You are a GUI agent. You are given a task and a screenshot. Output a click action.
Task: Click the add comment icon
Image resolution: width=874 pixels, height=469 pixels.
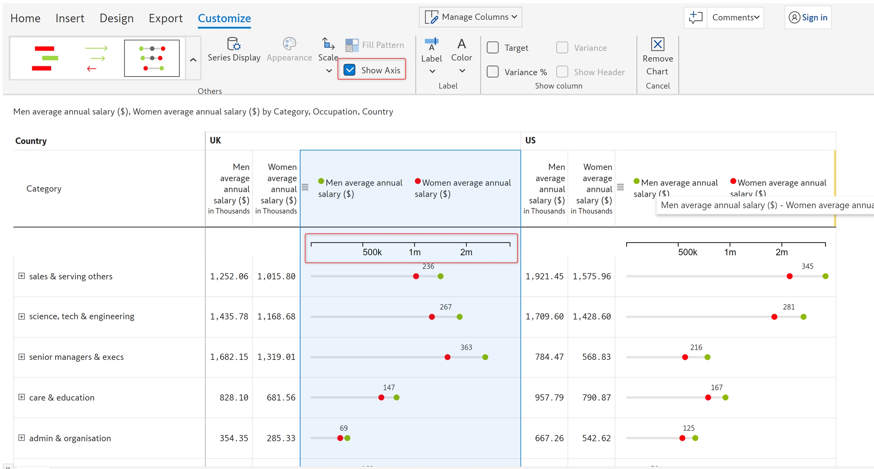[x=695, y=17]
